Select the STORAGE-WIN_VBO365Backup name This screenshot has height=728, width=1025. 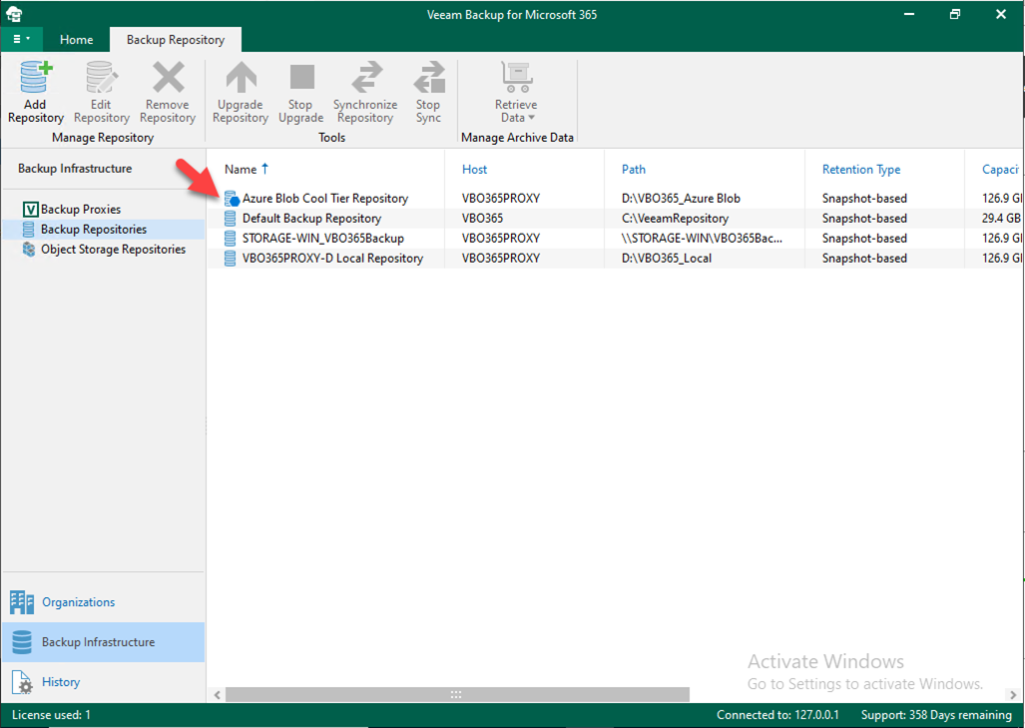[323, 238]
